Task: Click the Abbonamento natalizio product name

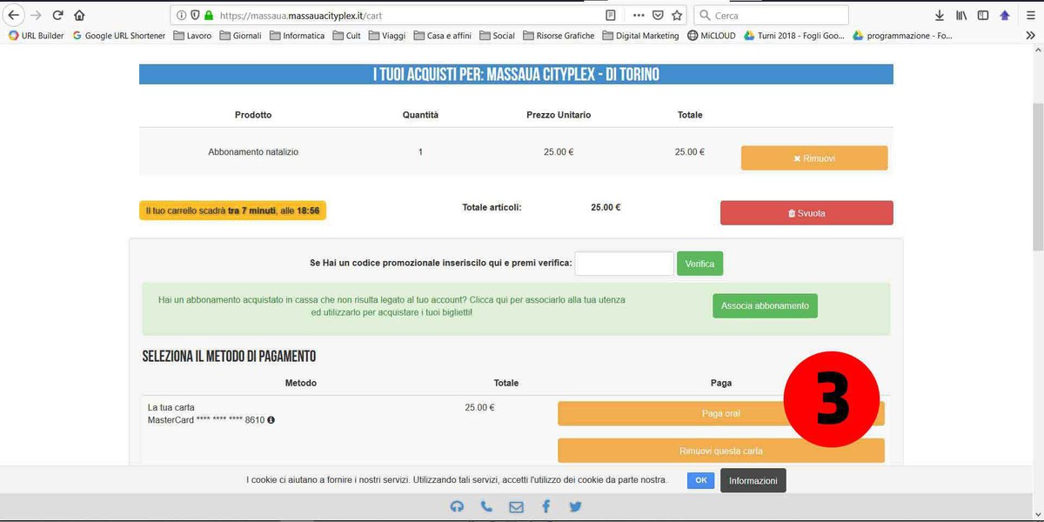Action: 253,151
